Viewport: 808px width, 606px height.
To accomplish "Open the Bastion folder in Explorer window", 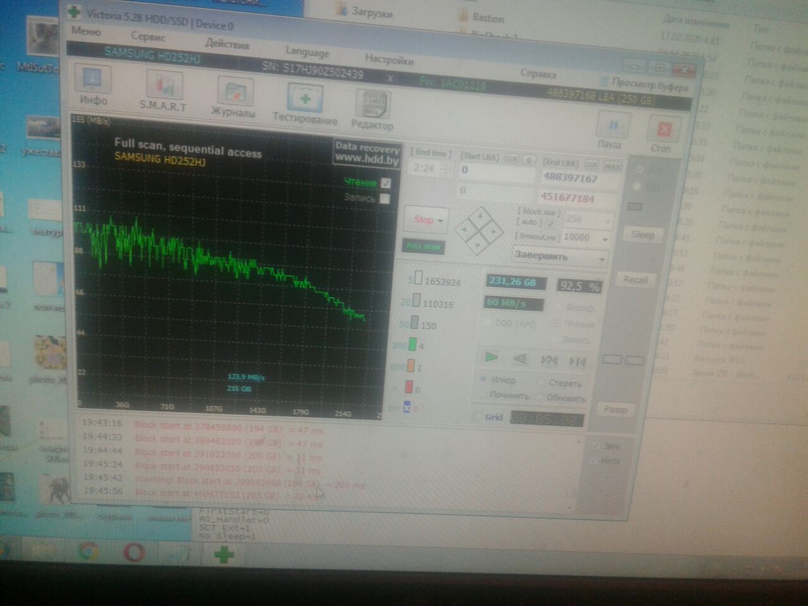I will [x=482, y=16].
